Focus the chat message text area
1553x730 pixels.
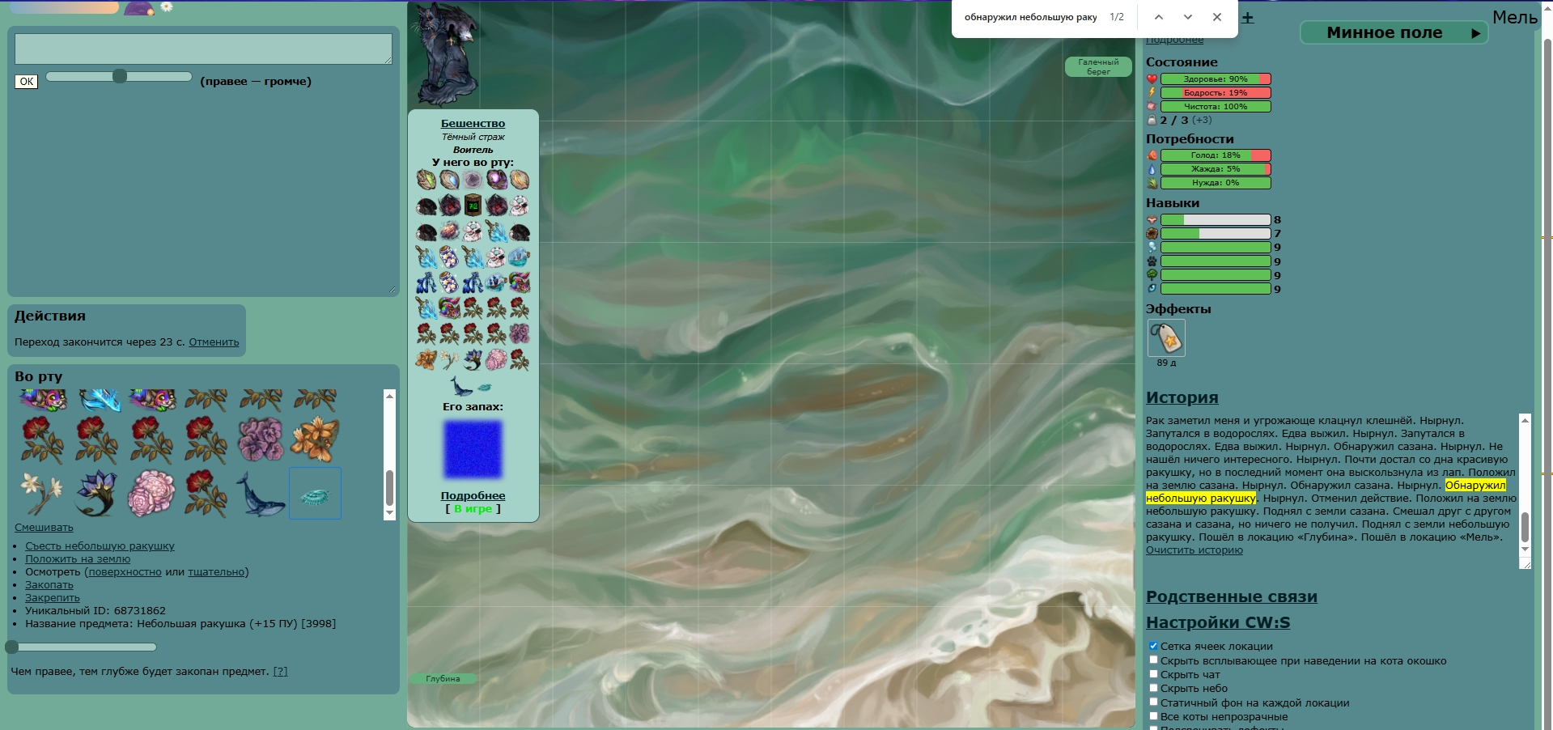pyautogui.click(x=203, y=49)
